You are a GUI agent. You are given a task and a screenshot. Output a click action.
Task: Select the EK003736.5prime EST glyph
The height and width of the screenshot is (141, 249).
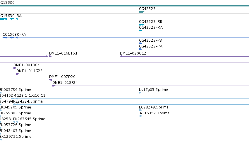pyautogui.click(x=1, y=93)
